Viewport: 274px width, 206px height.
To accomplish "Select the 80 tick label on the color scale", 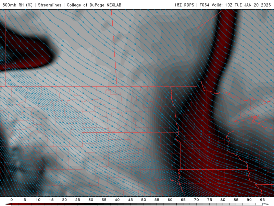I will click(x=223, y=200).
